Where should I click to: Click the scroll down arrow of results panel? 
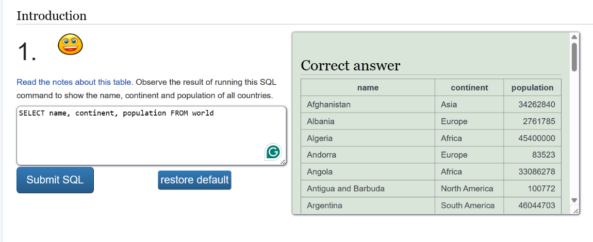574,200
